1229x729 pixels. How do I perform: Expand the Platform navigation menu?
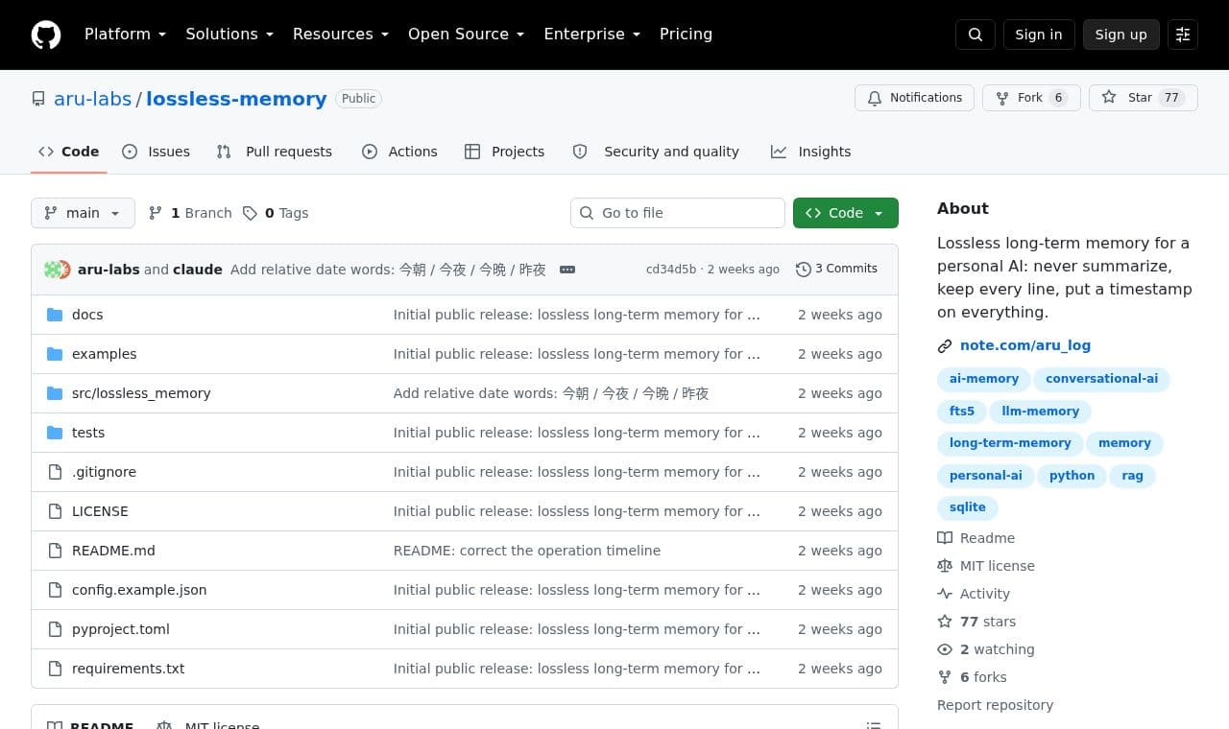click(126, 35)
